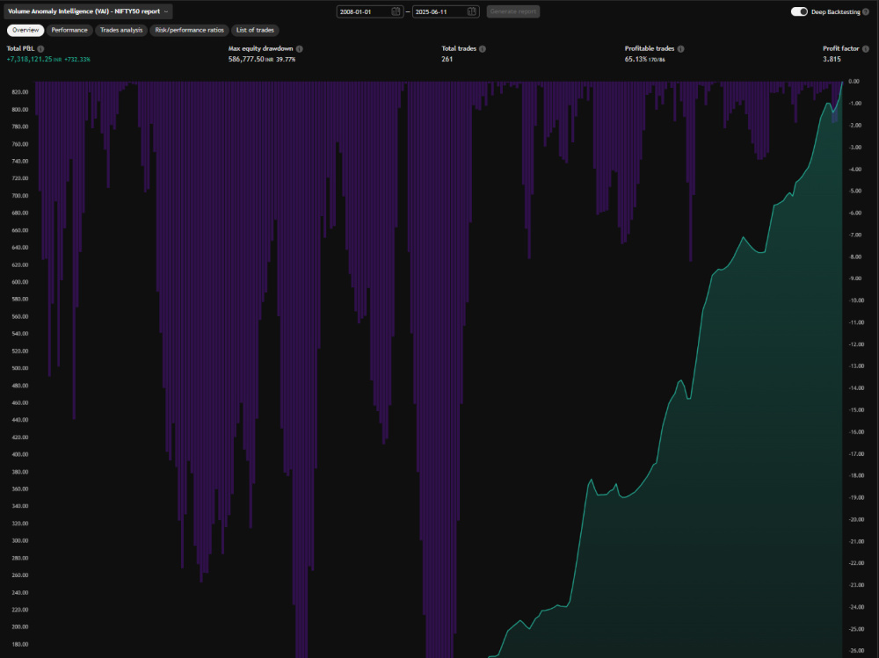Click the 0.00 right axis label
The width and height of the screenshot is (879, 658).
[854, 82]
